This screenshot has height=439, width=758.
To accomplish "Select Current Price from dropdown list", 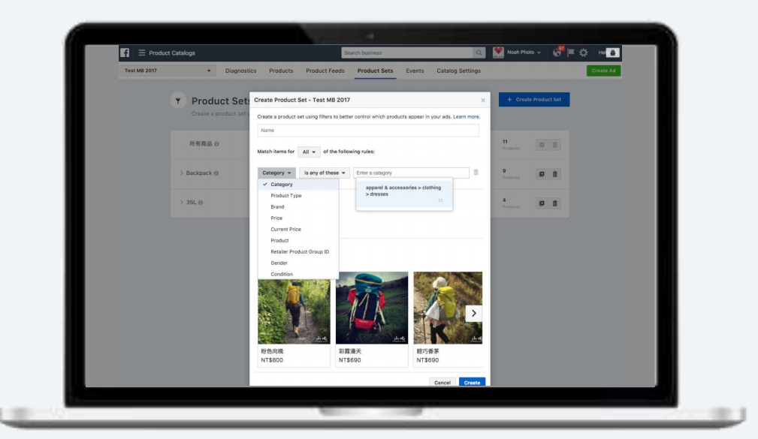I will point(297,229).
